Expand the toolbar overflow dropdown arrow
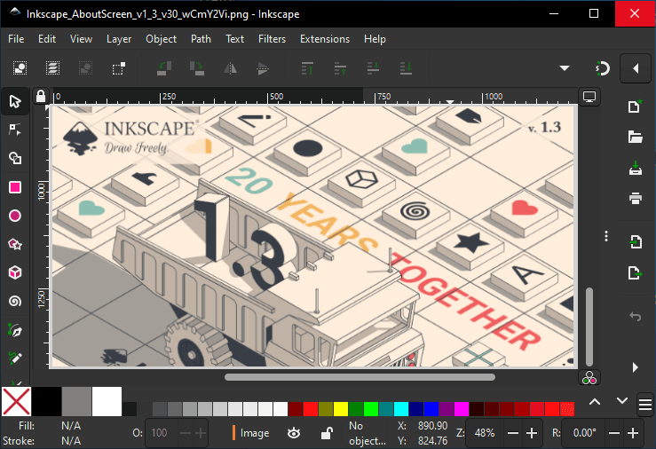The width and height of the screenshot is (656, 449). [564, 68]
